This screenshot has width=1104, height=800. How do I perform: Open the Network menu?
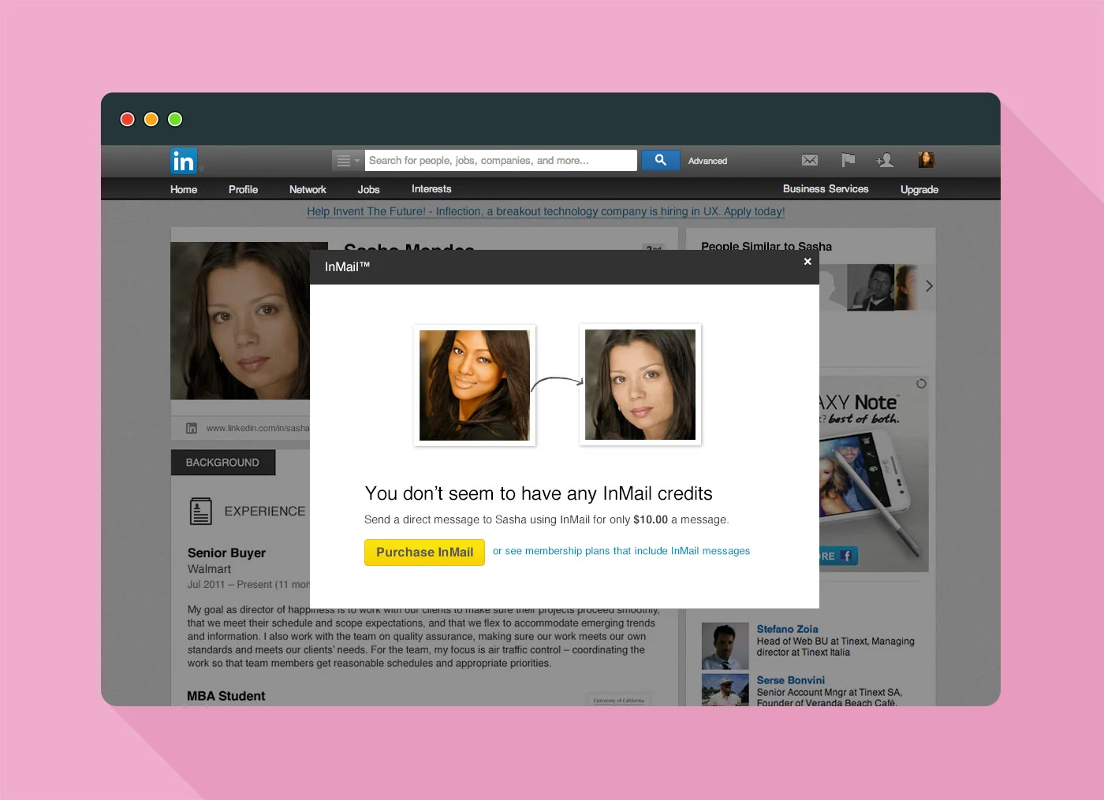point(308,189)
